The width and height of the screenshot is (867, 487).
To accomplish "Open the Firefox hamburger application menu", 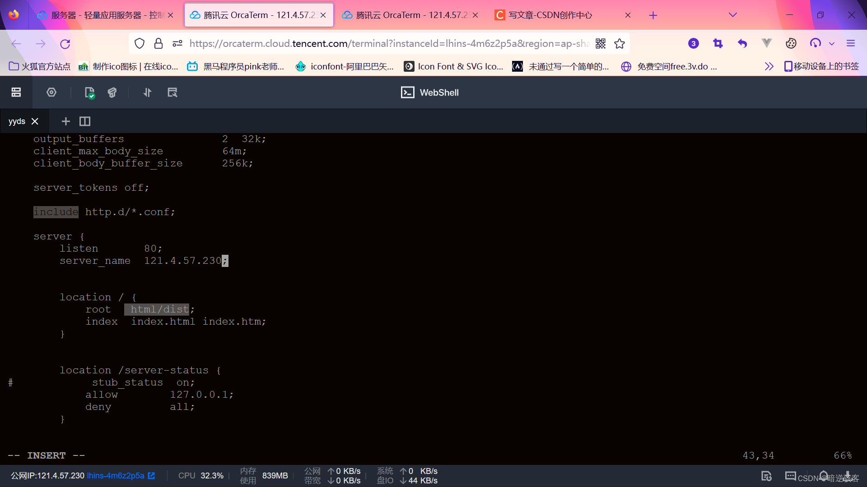I will [x=851, y=44].
